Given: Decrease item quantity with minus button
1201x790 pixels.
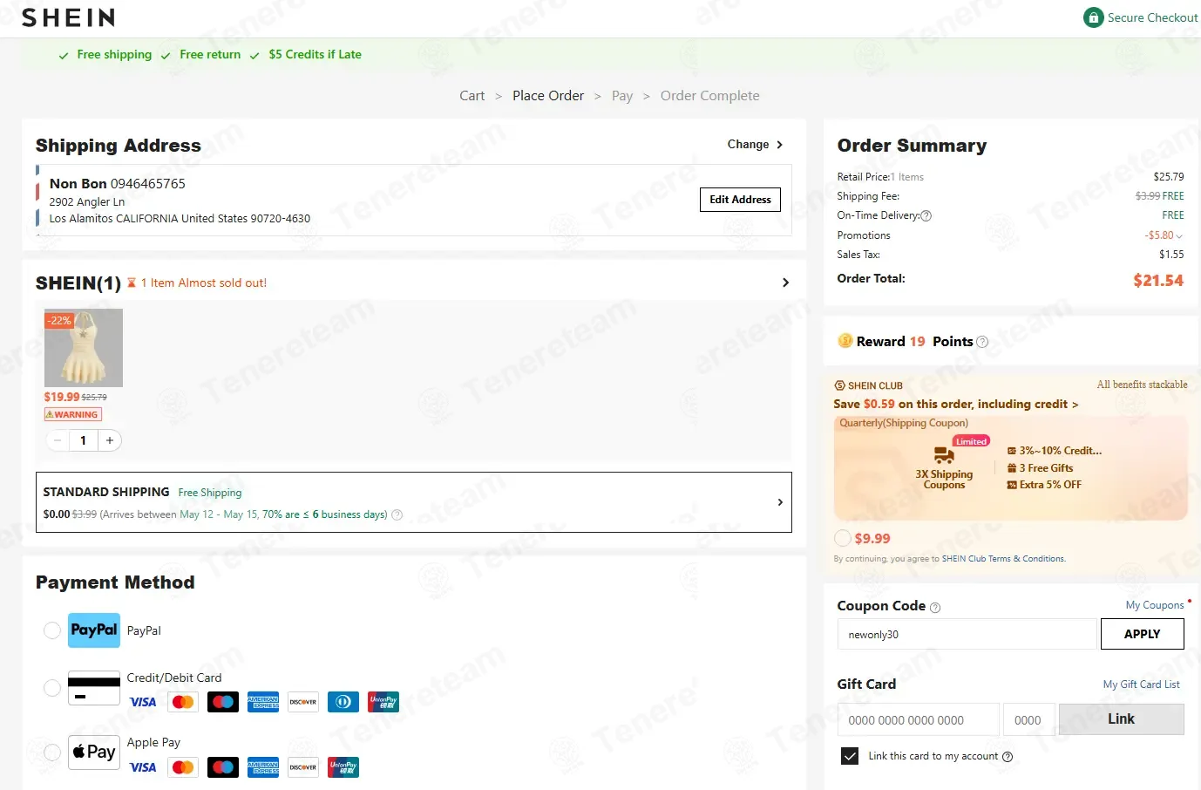Looking at the screenshot, I should (58, 440).
